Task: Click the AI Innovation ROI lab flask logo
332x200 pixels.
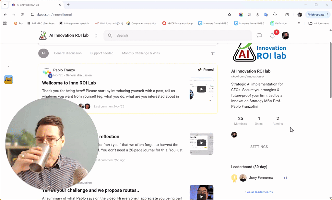Action: click(43, 35)
